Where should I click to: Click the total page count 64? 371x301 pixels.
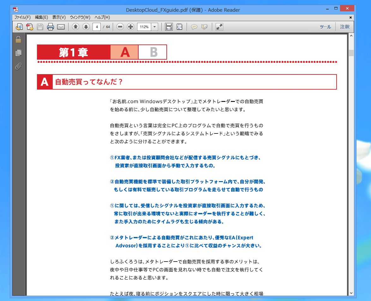(108, 27)
